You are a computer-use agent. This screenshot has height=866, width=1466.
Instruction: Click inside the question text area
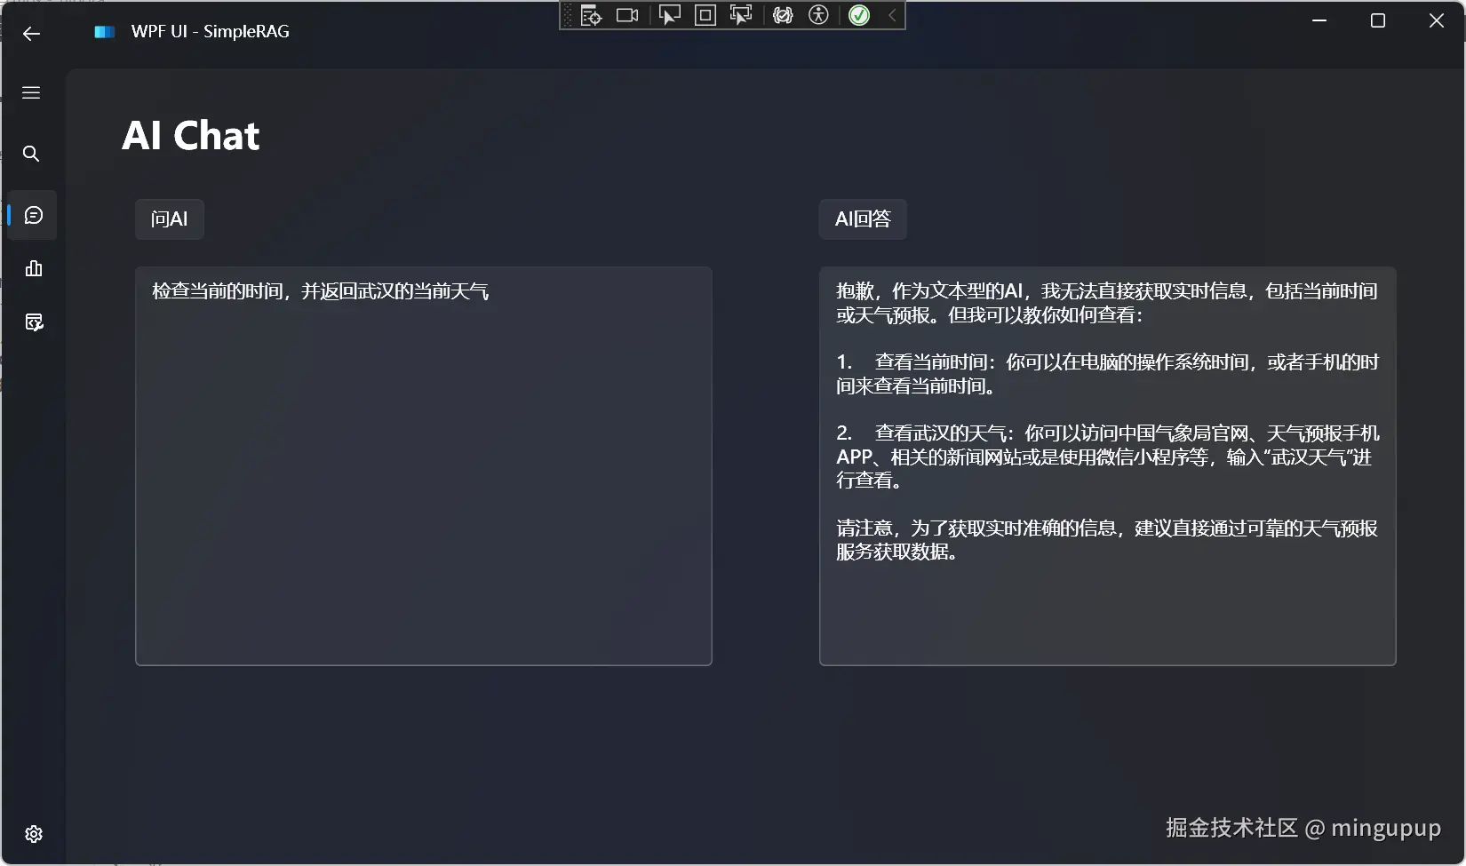pos(423,462)
